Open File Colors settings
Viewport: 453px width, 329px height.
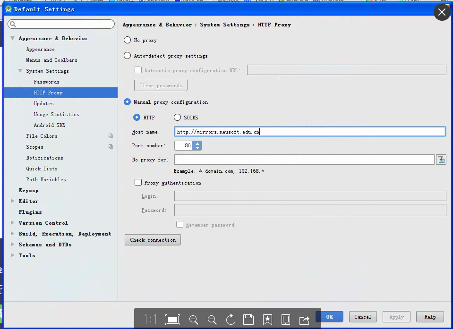(42, 136)
